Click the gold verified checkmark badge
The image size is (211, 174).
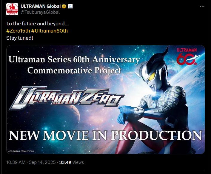tap(64, 6)
